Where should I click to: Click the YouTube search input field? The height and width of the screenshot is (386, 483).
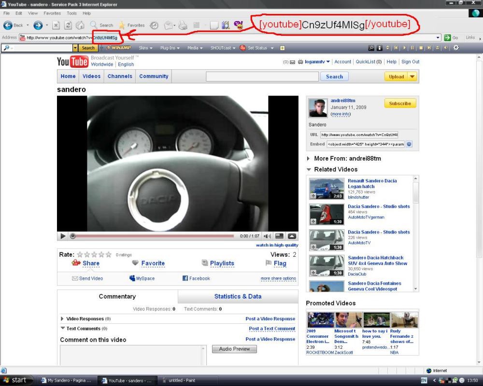tap(262, 76)
